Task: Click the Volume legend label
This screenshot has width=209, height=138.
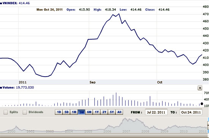Action: point(8,88)
